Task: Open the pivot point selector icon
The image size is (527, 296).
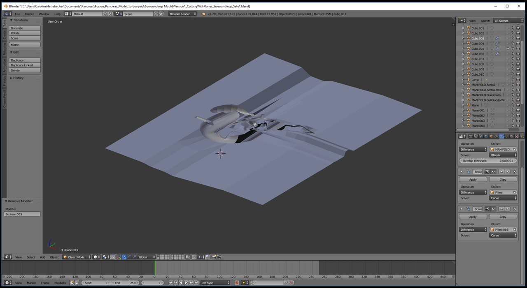Action: (105, 257)
